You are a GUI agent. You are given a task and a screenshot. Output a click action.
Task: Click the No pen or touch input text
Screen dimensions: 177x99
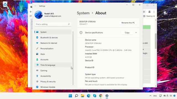point(106,84)
